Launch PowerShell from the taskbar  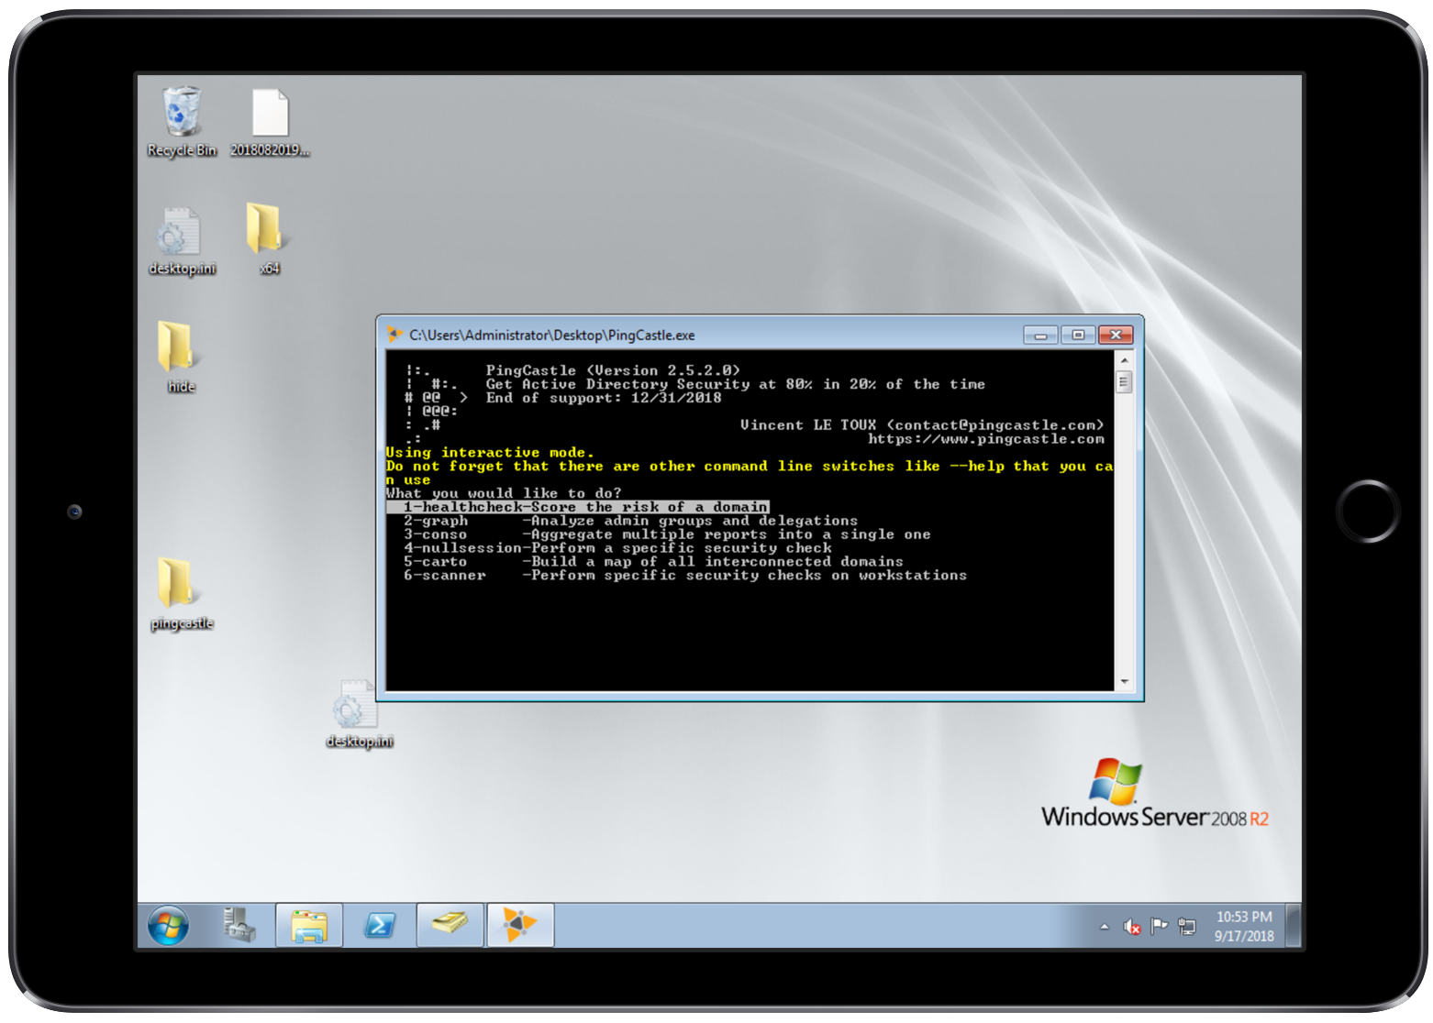[380, 925]
